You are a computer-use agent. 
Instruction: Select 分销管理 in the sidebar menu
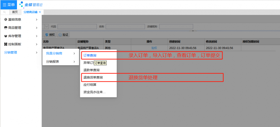coord(11,52)
